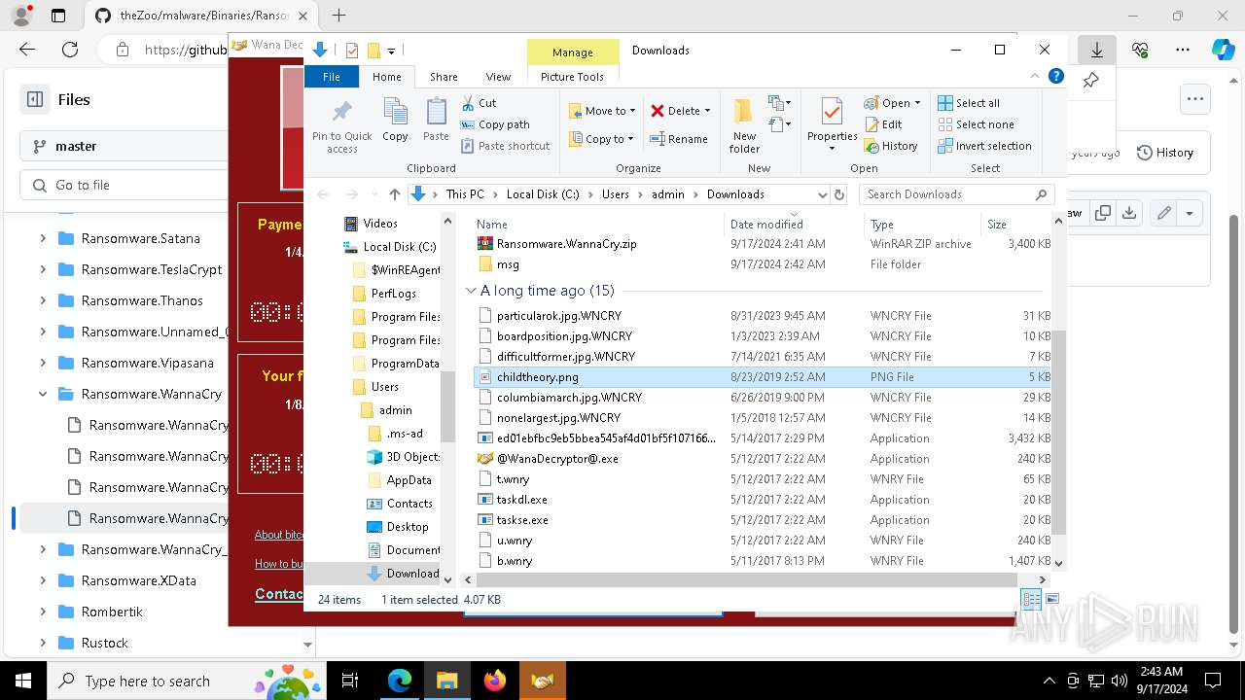This screenshot has width=1245, height=700.
Task: Click Edge Copilot icon
Action: pos(1222,50)
